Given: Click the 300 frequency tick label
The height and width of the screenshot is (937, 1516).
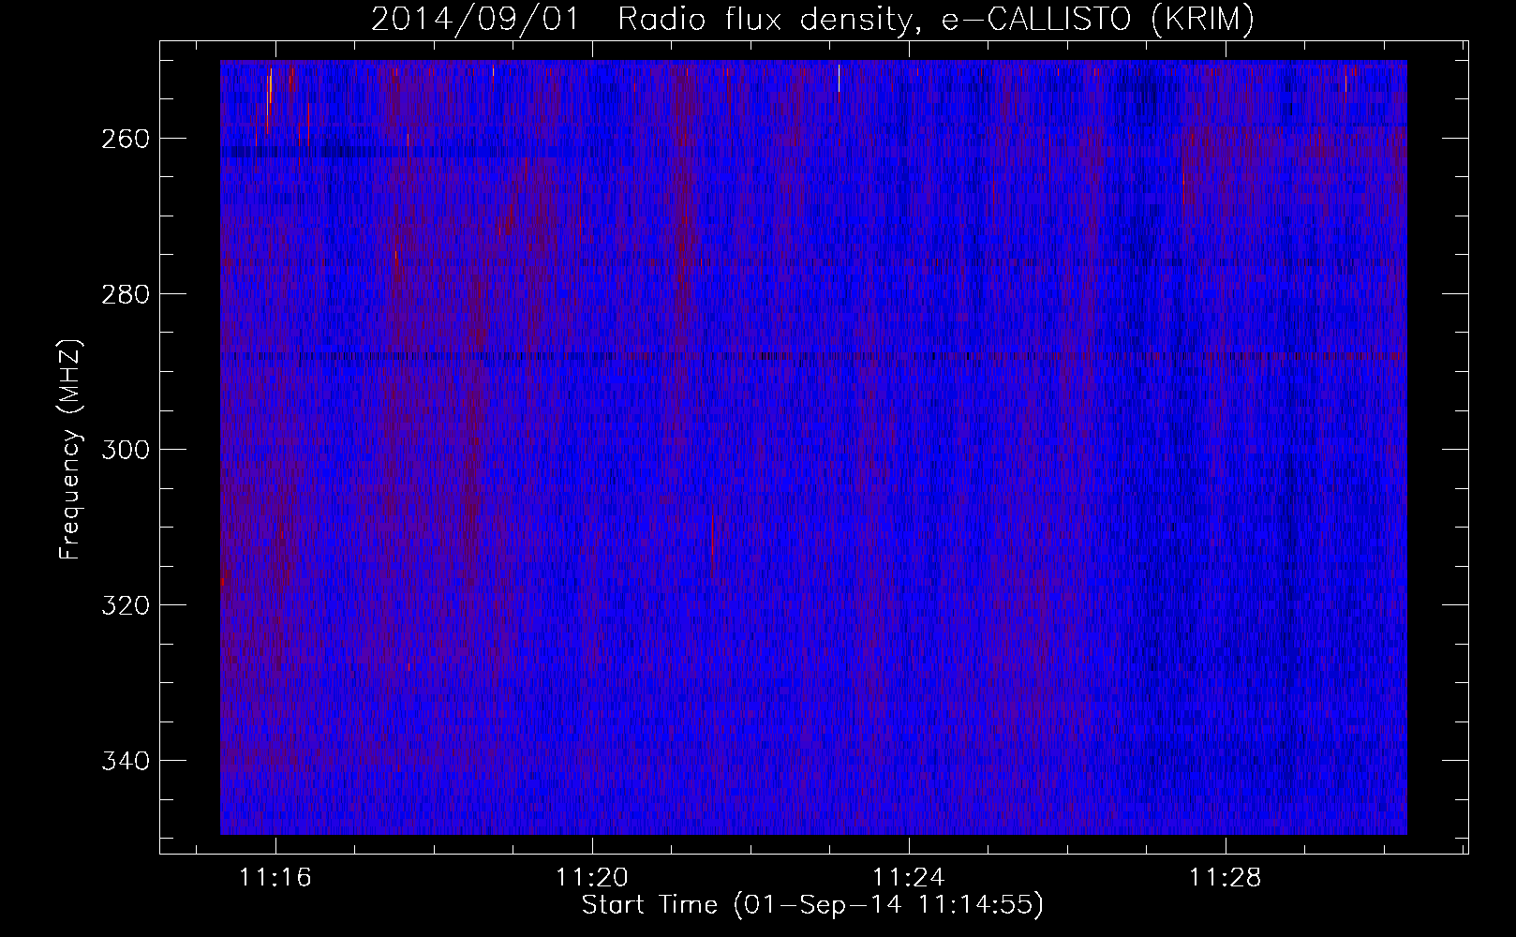Looking at the screenshot, I should [x=124, y=450].
